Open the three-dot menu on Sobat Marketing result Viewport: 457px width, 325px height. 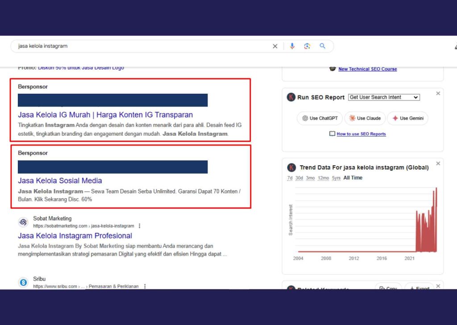point(140,225)
